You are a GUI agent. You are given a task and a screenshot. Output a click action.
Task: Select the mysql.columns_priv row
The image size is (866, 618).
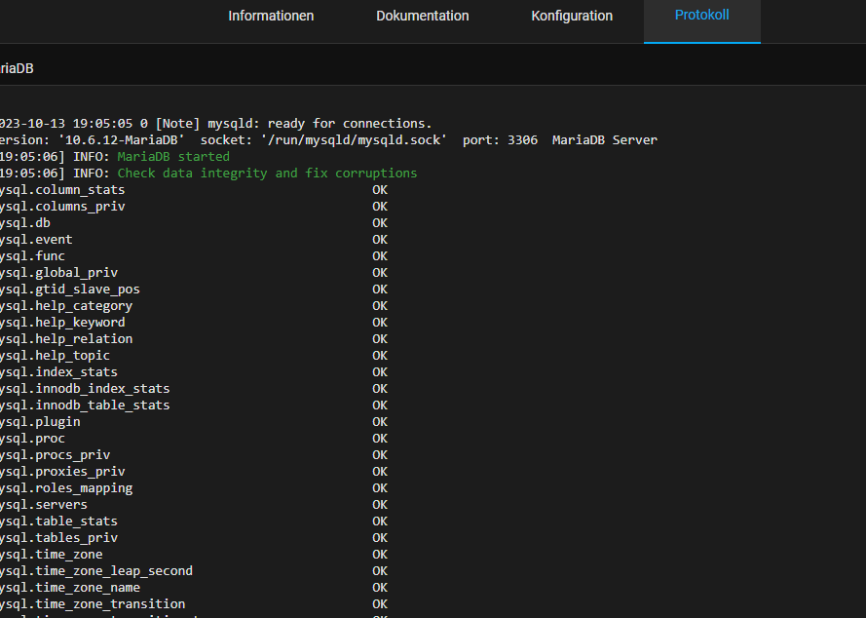pos(194,207)
